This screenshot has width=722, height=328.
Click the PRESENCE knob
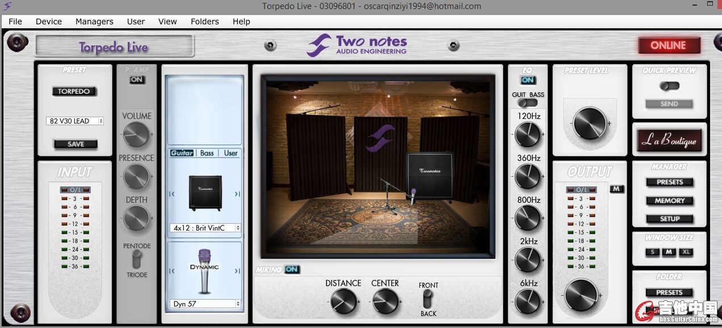click(x=136, y=176)
